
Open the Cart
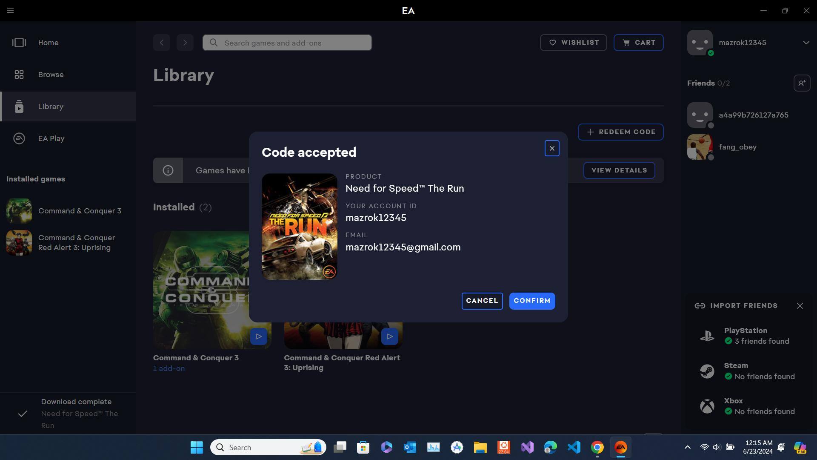[638, 43]
